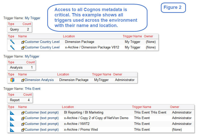Click Owner header in My Trigger table
Screen dimensions: 198x137
pos(148,36)
